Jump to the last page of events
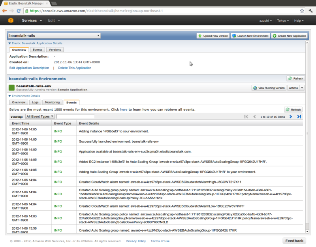The width and height of the screenshot is (316, 247). pyautogui.click(x=299, y=117)
